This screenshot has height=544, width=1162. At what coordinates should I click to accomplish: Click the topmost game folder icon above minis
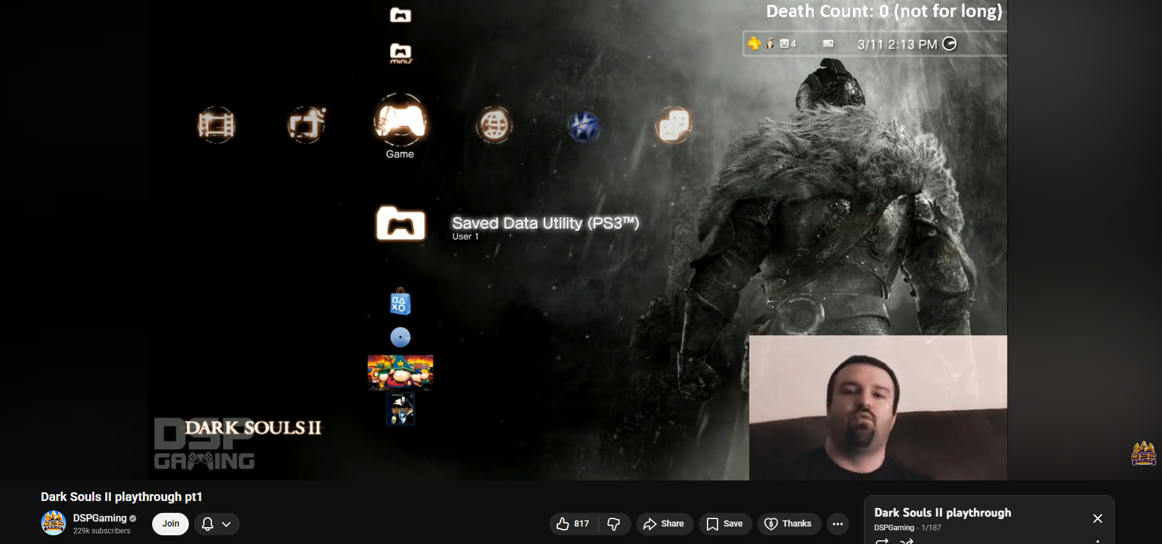400,15
